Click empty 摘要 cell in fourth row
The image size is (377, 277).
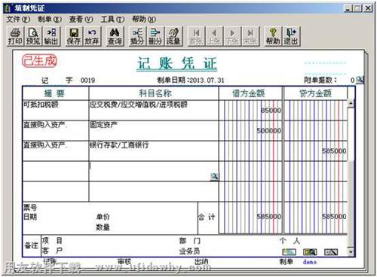coord(56,171)
